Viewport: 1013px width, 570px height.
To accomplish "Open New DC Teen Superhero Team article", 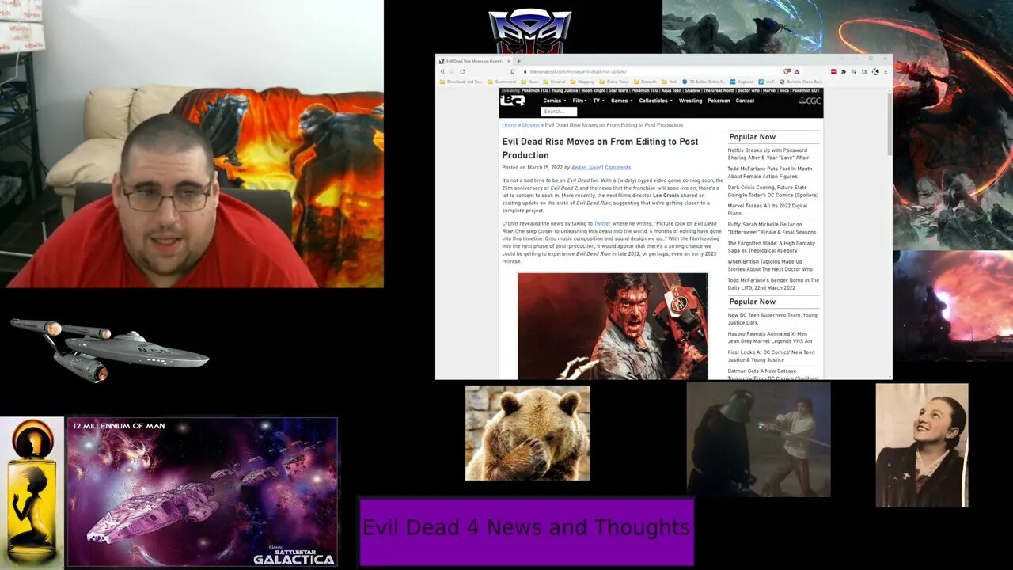I will coord(772,319).
